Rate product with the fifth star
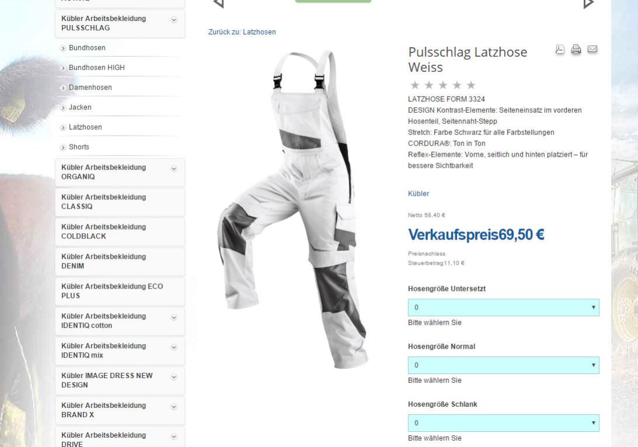The width and height of the screenshot is (638, 447). coord(471,85)
